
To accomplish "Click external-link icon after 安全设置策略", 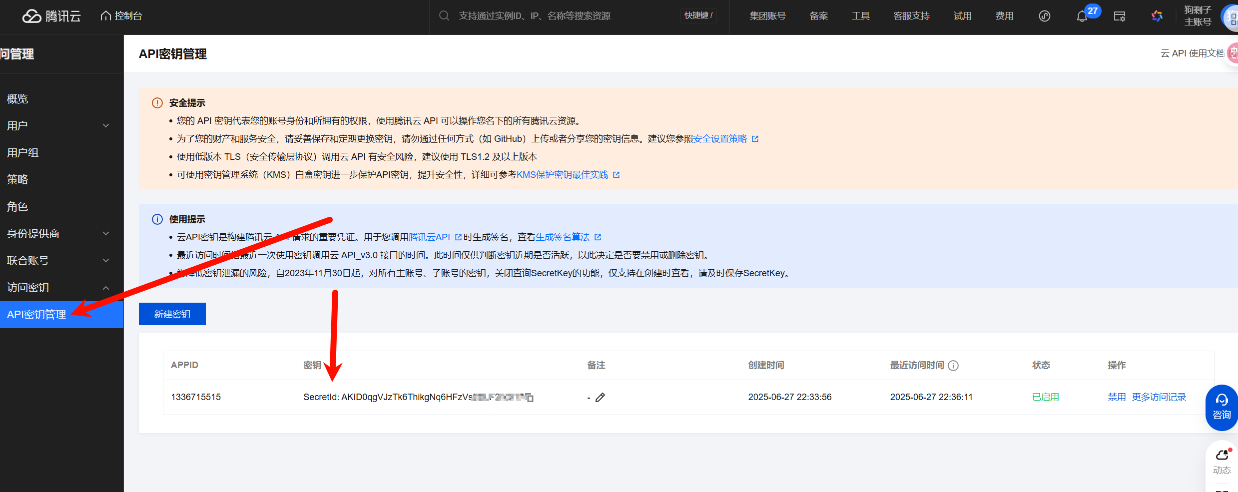I will point(755,139).
